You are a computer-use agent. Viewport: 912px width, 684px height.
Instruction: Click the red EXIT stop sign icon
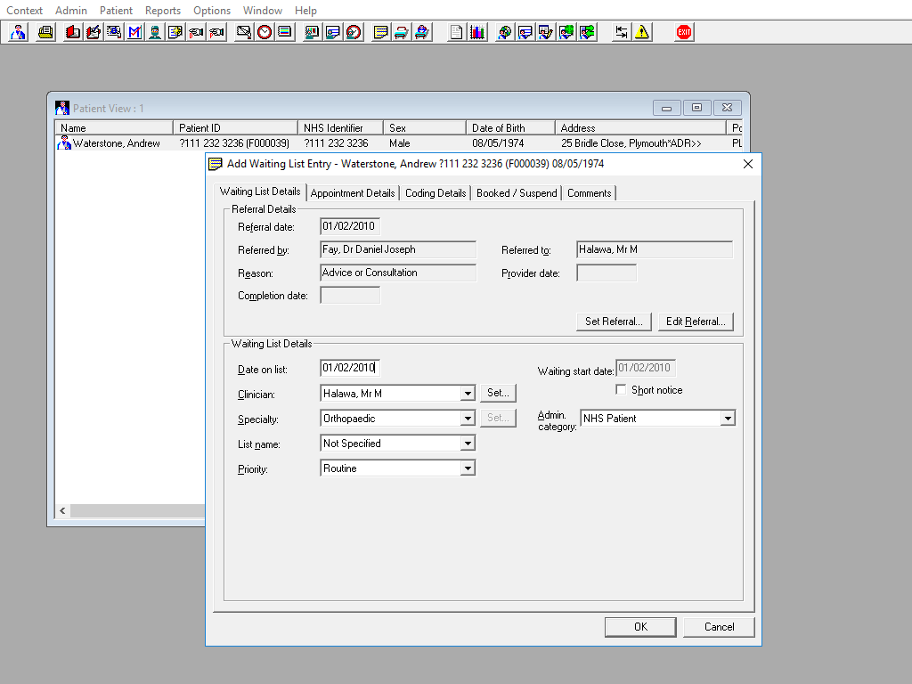point(684,32)
